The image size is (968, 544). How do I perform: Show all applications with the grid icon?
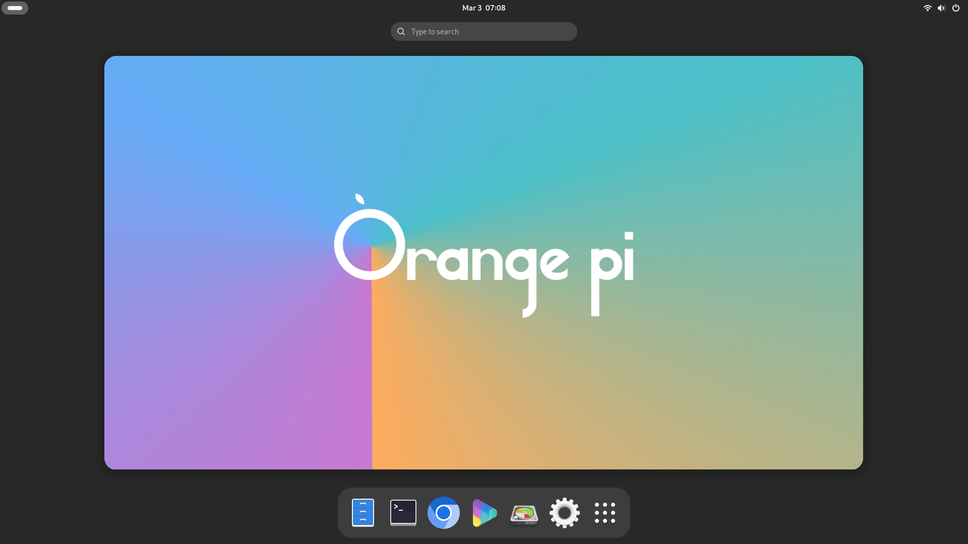(605, 513)
